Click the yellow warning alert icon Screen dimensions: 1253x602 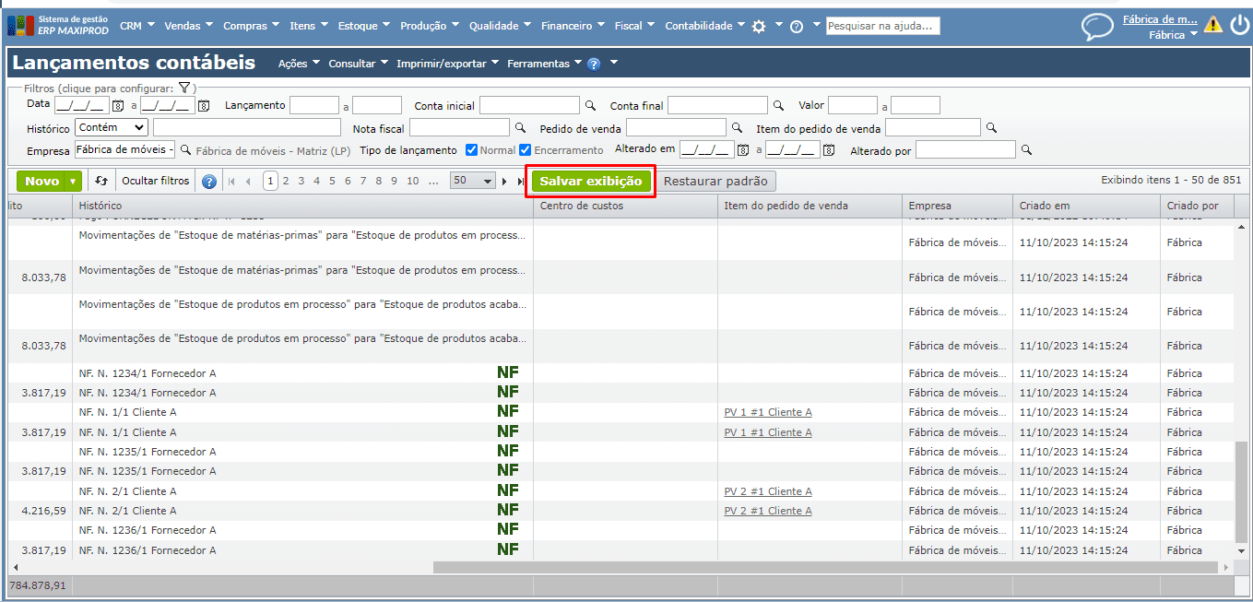[1213, 25]
